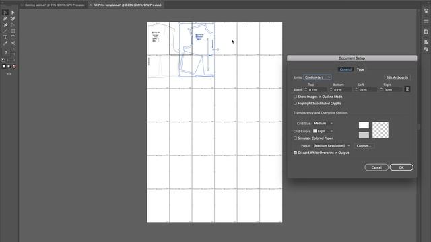Screen dimensions: 431x242
Task: Click OK in Document Setup
Action: (x=401, y=167)
